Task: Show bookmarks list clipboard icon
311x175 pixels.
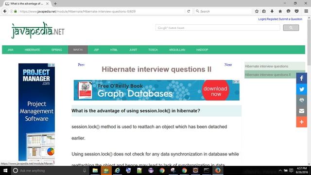Action: pyautogui.click(x=264, y=11)
